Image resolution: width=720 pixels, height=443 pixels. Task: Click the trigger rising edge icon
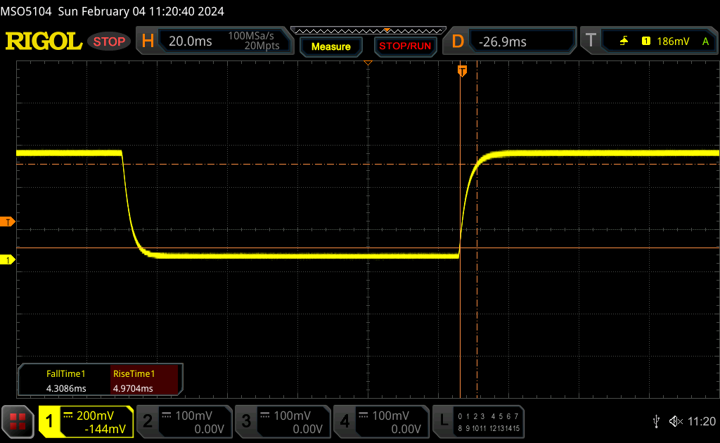624,41
